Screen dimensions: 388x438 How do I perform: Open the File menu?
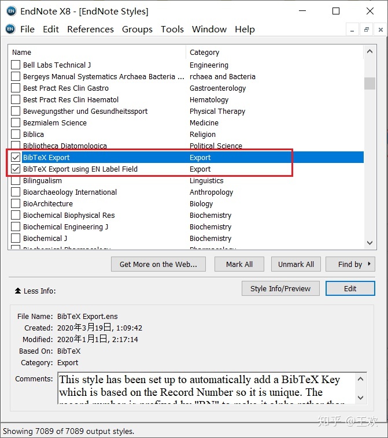tap(27, 29)
